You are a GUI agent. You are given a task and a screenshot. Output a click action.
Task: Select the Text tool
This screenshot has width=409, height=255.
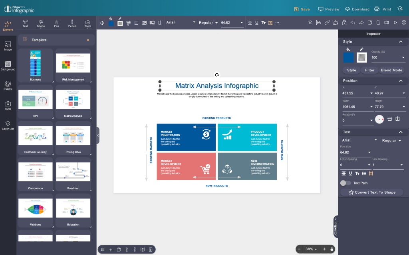(x=25, y=23)
